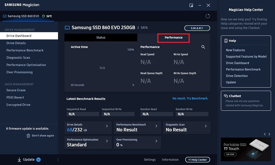
Task: Select the Samsung SSD 860 EVO drive tab
Action: 28,16
